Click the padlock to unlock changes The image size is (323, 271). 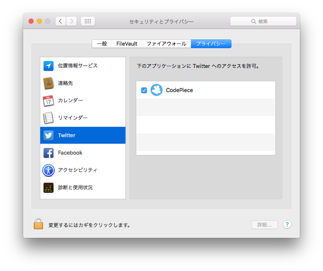click(38, 224)
